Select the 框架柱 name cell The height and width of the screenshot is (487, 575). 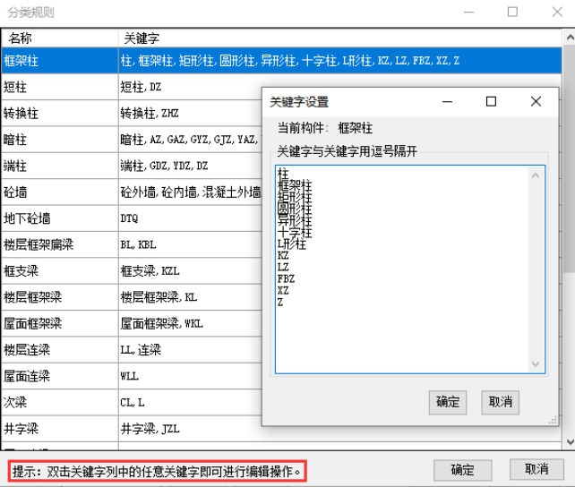click(x=60, y=61)
